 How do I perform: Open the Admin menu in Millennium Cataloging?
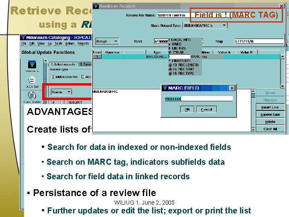(x=70, y=43)
